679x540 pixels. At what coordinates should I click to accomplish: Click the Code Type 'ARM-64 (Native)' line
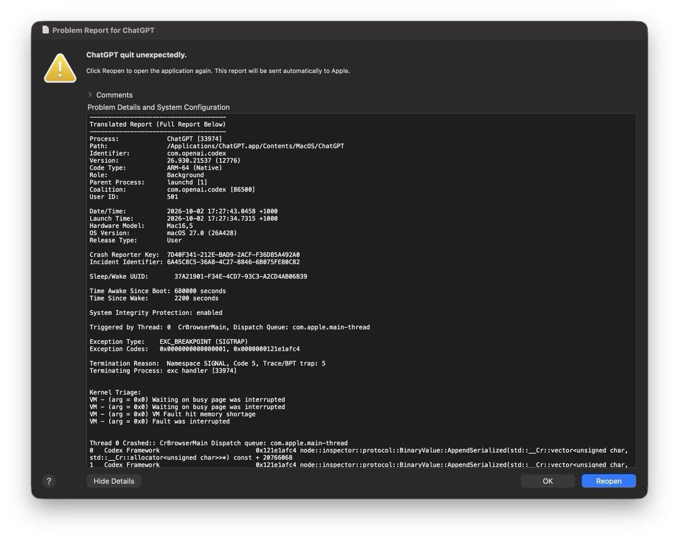coord(156,168)
